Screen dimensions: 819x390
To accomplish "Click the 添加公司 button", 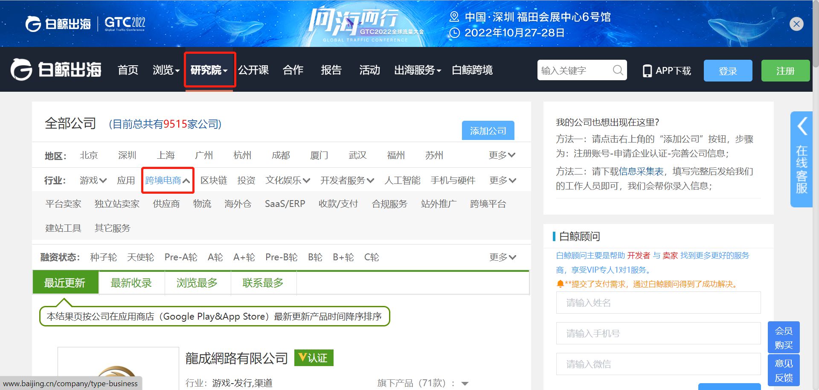I will (x=488, y=131).
